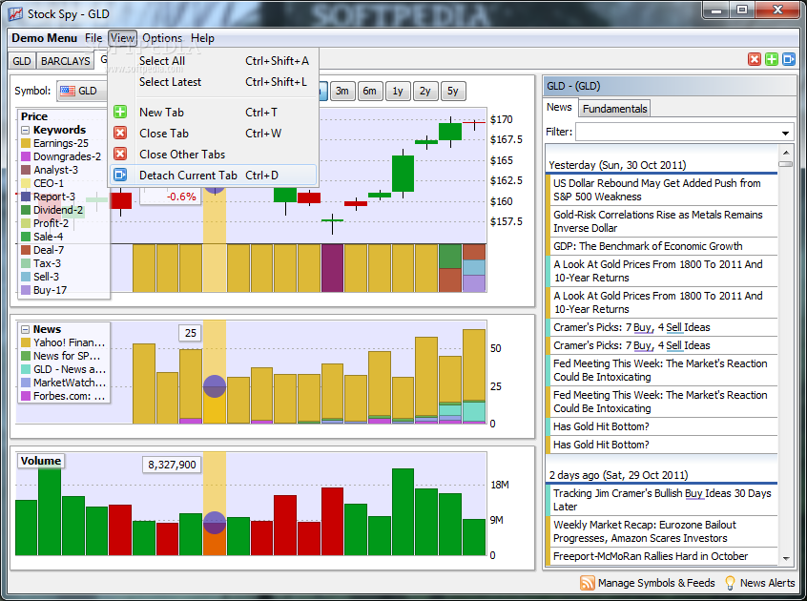This screenshot has height=601, width=807.
Task: Click the lightbulb icon beside News Alerts
Action: point(730,583)
